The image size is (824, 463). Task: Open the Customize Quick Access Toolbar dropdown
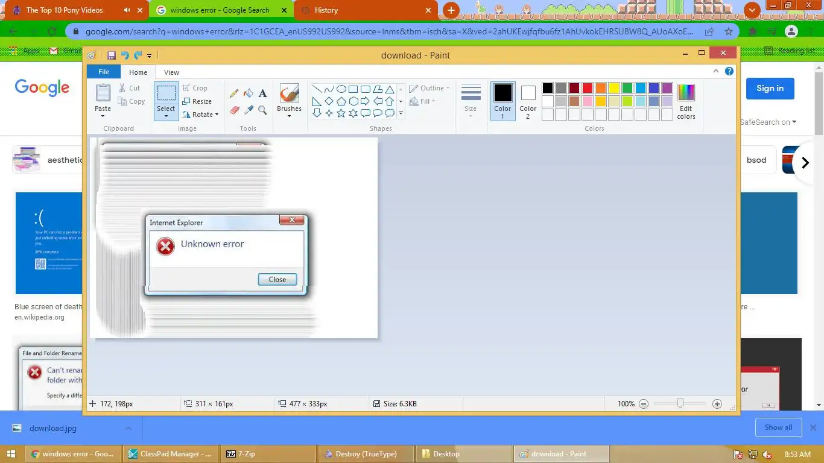click(x=149, y=56)
